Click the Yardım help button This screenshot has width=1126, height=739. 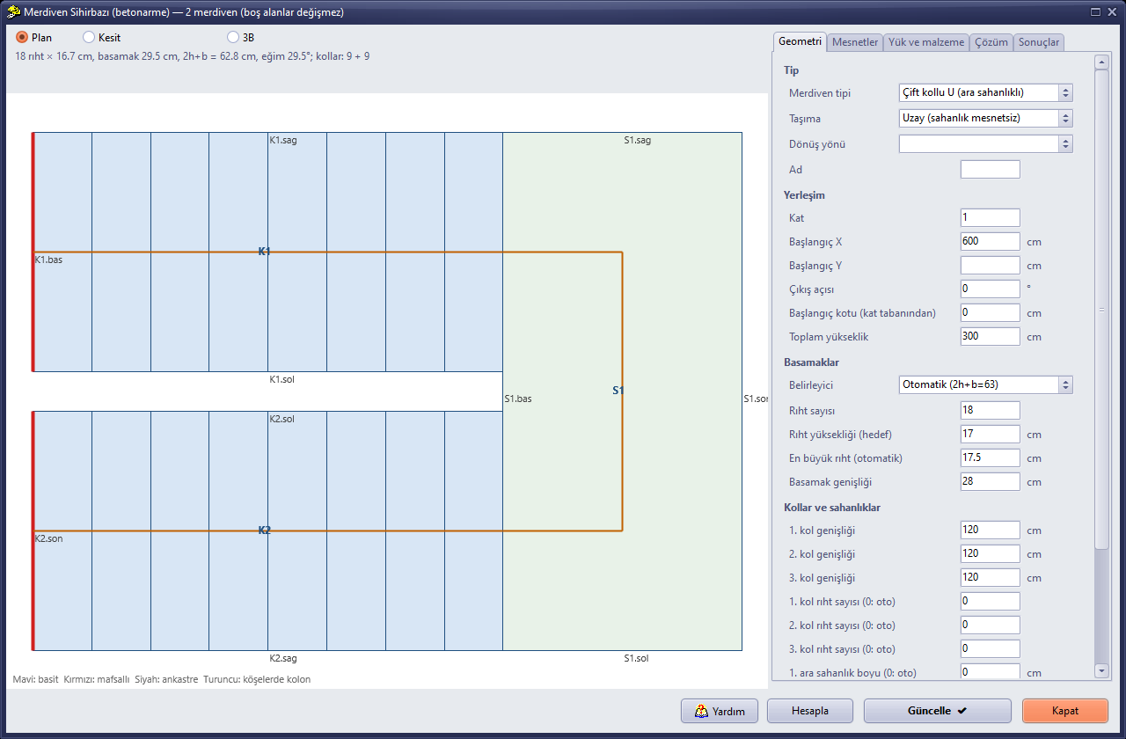pyautogui.click(x=720, y=711)
